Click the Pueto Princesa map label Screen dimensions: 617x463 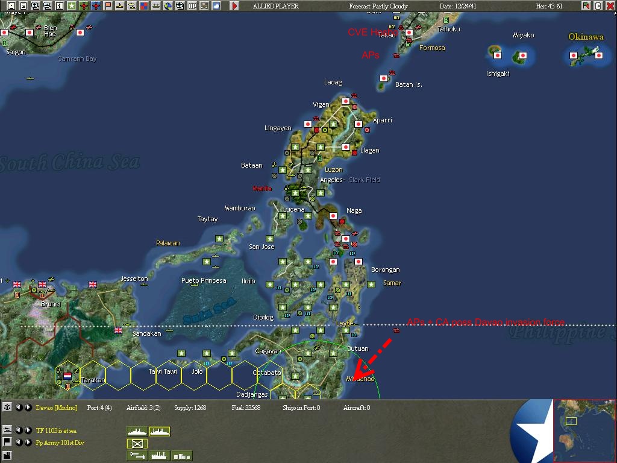coord(204,280)
